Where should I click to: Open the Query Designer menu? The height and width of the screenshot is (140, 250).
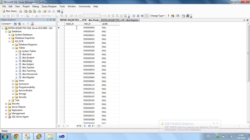click(x=49, y=6)
